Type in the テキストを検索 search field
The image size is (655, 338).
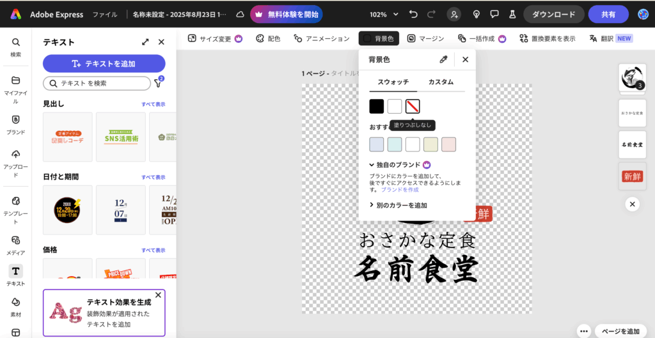[96, 83]
